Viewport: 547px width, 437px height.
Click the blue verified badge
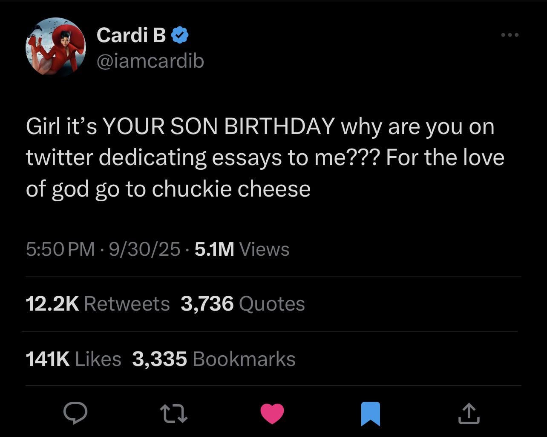[180, 35]
